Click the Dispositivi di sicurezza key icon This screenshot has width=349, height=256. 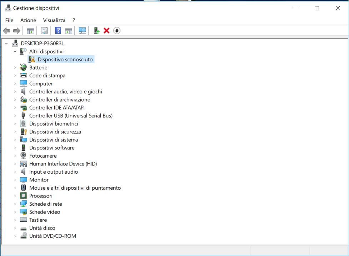[x=23, y=132]
